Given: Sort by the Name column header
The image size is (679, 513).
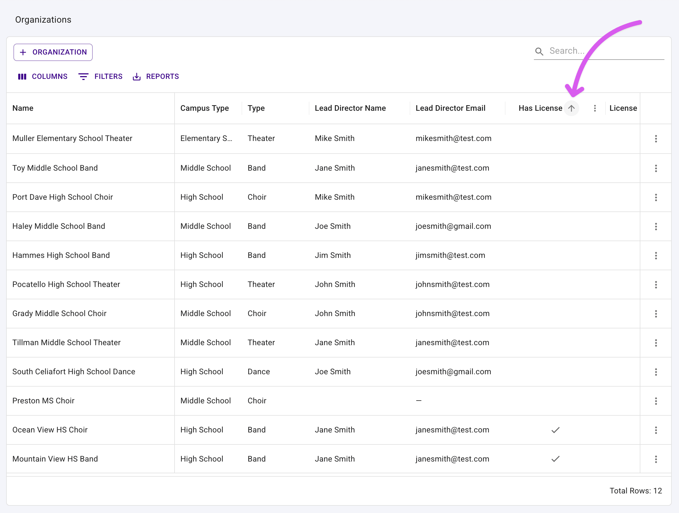Looking at the screenshot, I should click(x=23, y=108).
